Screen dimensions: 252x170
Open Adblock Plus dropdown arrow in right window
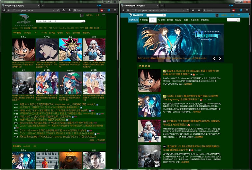(236, 10)
